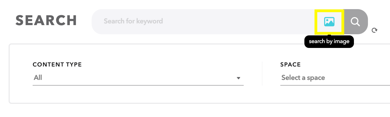The height and width of the screenshot is (117, 390).
Task: Open the Content Type dropdown showing All
Action: [x=138, y=78]
